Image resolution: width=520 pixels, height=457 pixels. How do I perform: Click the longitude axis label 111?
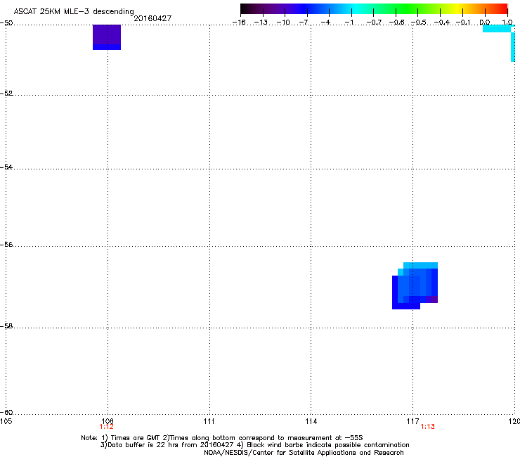pyautogui.click(x=209, y=421)
